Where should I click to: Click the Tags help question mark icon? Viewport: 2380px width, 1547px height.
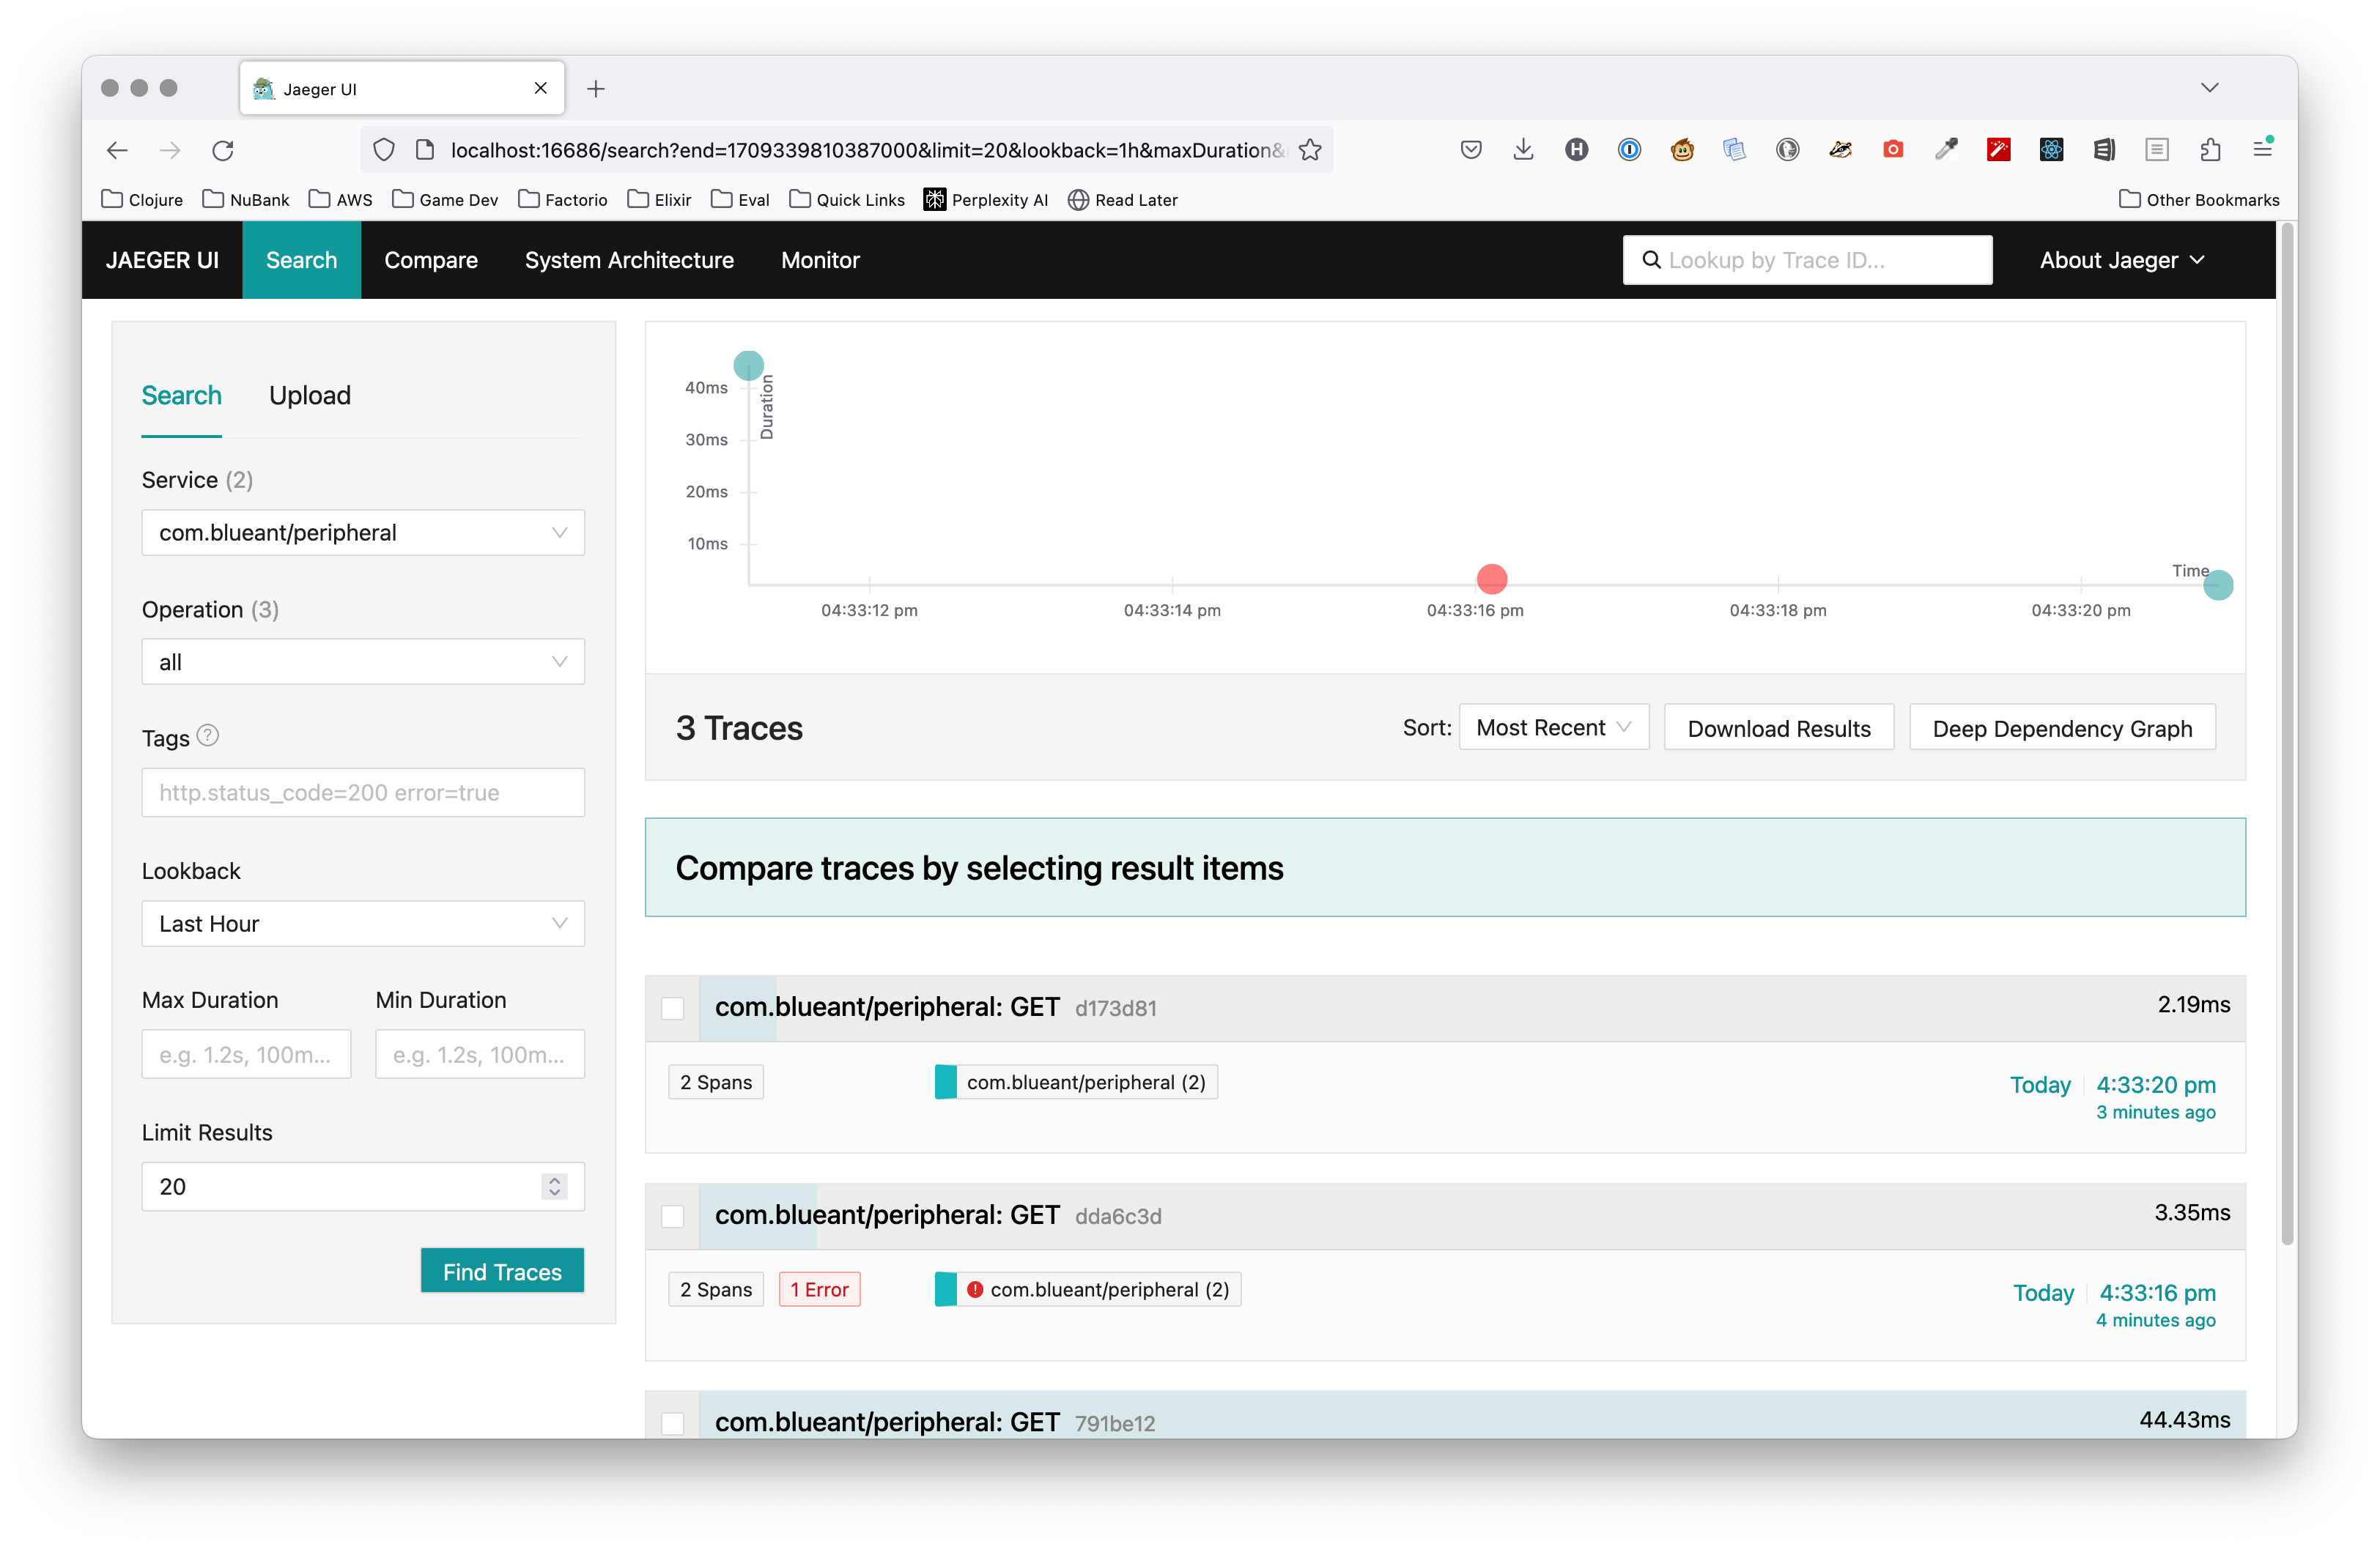tap(207, 735)
